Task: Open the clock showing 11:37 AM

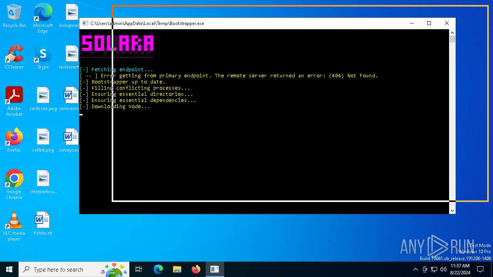Action: pos(460,269)
